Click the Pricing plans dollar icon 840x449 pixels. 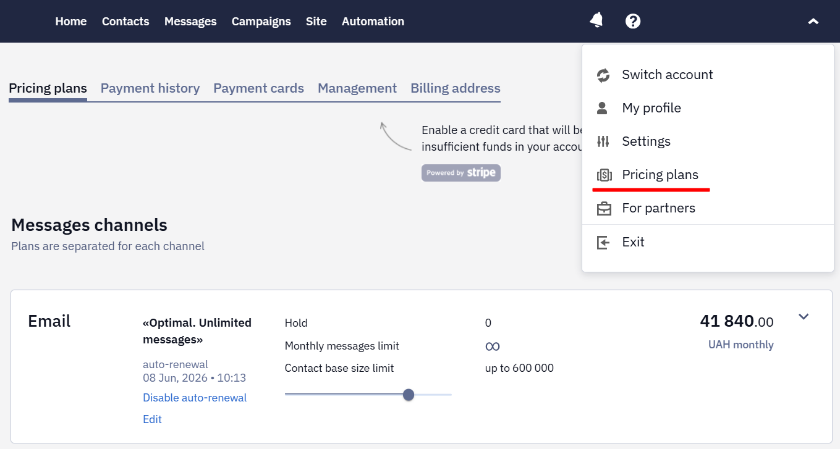[x=604, y=175]
